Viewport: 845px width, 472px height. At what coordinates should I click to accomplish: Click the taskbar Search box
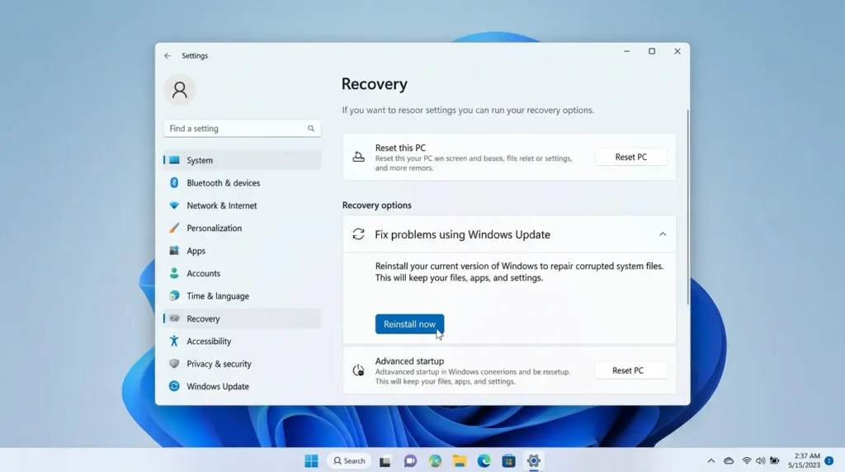click(x=349, y=460)
